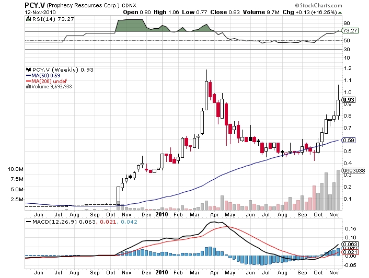Click the 10.0M volume axis label
Viewport: 369px width, 278px height.
(x=16, y=169)
